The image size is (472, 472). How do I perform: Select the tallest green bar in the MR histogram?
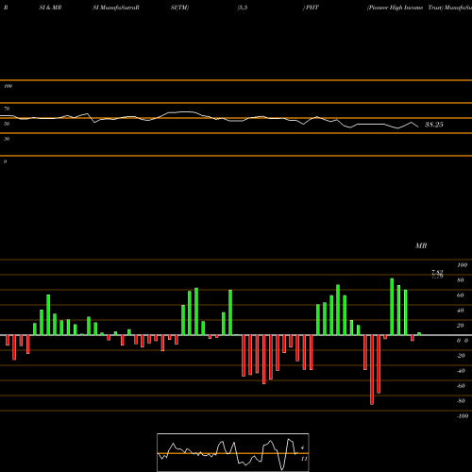(x=392, y=307)
